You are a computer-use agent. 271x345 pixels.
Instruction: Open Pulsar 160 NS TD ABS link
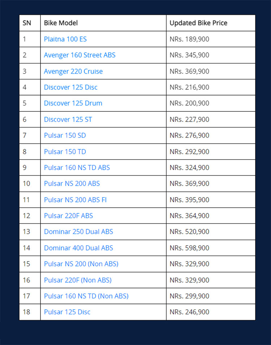pos(77,168)
